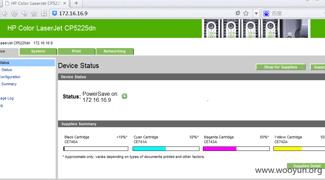
Task: Select the HP Color LaserJet browser tab
Action: [x=36, y=3]
